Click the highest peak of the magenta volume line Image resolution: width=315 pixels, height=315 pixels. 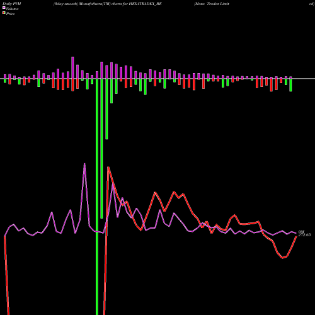tap(84, 164)
